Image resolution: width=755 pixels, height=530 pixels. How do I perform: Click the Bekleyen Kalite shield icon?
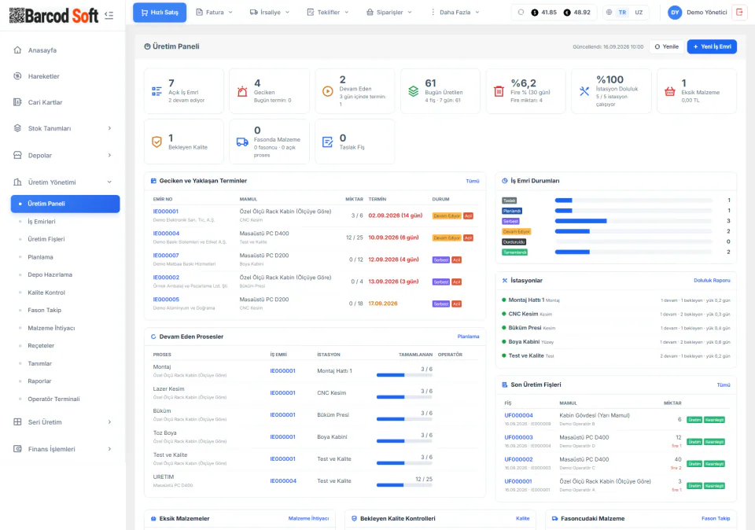157,142
